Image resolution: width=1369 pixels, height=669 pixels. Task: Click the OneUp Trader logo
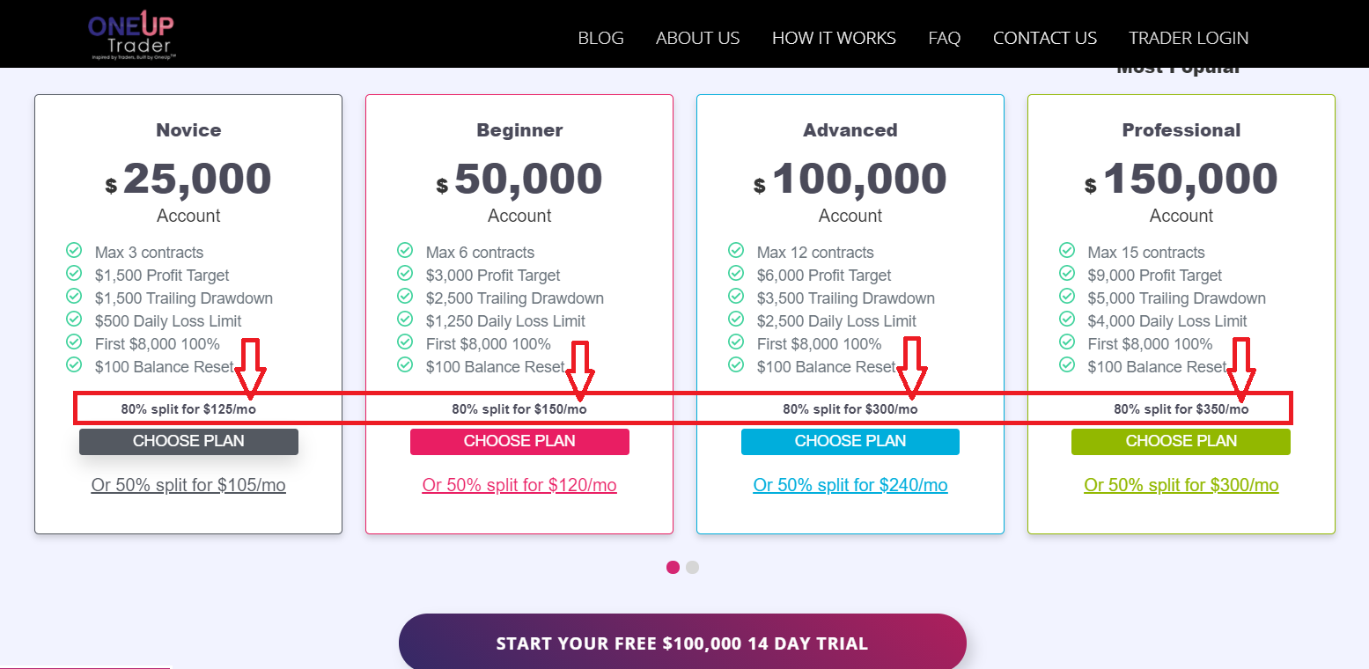(132, 36)
